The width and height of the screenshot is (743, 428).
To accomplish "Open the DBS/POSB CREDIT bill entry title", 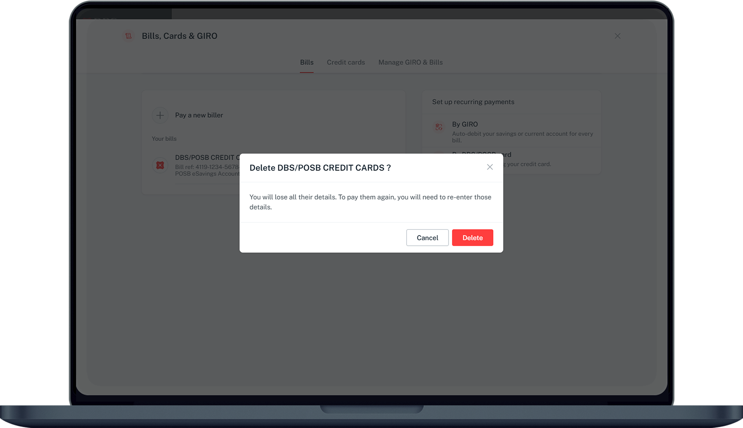I will pyautogui.click(x=207, y=158).
